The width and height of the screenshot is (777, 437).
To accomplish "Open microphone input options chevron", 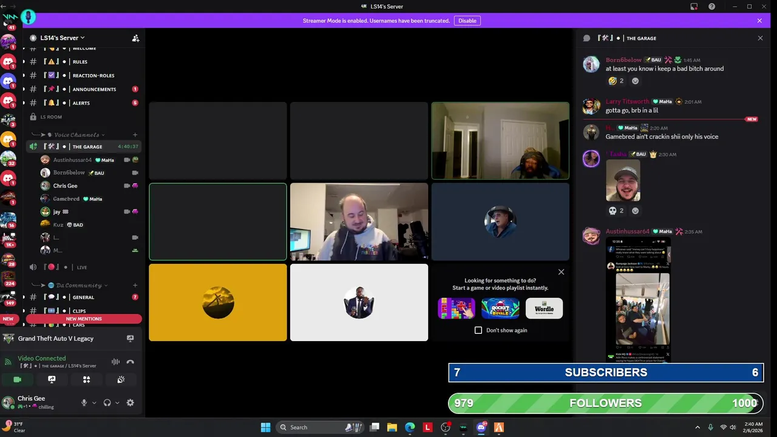I will click(x=94, y=402).
